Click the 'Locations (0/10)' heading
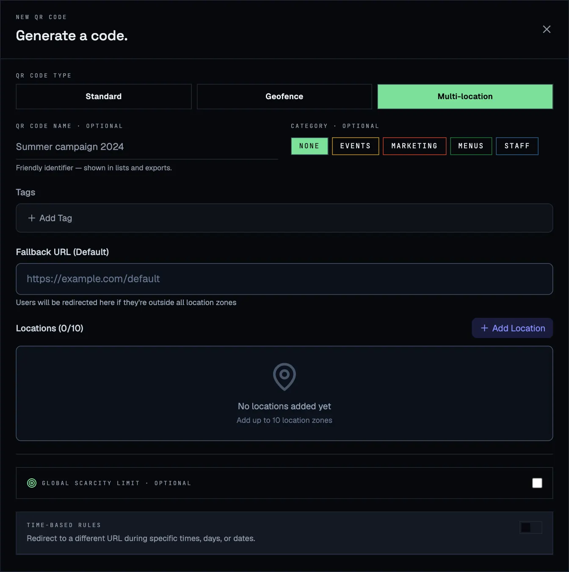This screenshot has height=572, width=569. click(50, 328)
